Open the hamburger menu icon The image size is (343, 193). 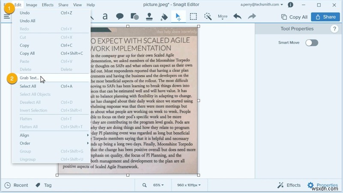point(6,16)
